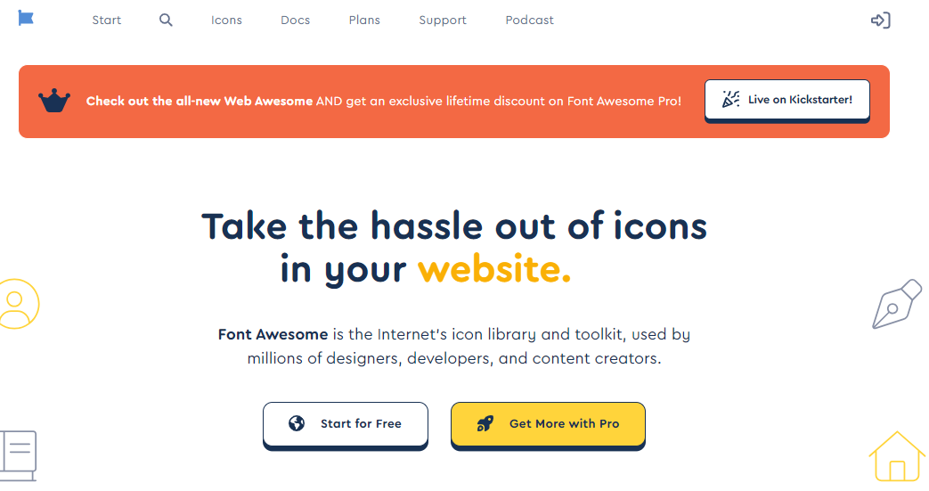Click the Live on Kickstarter! button
929x491 pixels.
786,101
